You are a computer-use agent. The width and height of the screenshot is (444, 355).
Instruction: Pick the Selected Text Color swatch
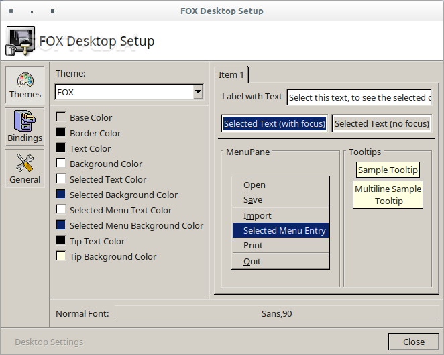click(60, 179)
